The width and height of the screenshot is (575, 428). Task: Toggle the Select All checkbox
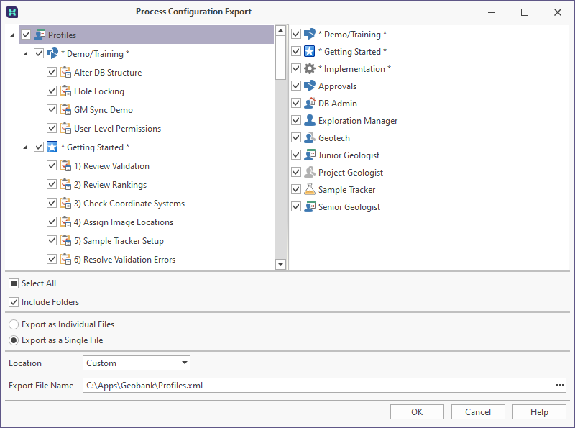(x=14, y=283)
